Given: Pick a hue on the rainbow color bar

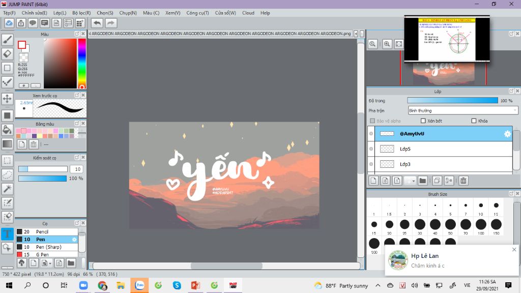Looking at the screenshot, I should [x=82, y=64].
